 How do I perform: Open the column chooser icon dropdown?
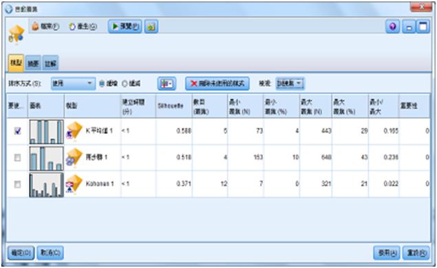167,83
